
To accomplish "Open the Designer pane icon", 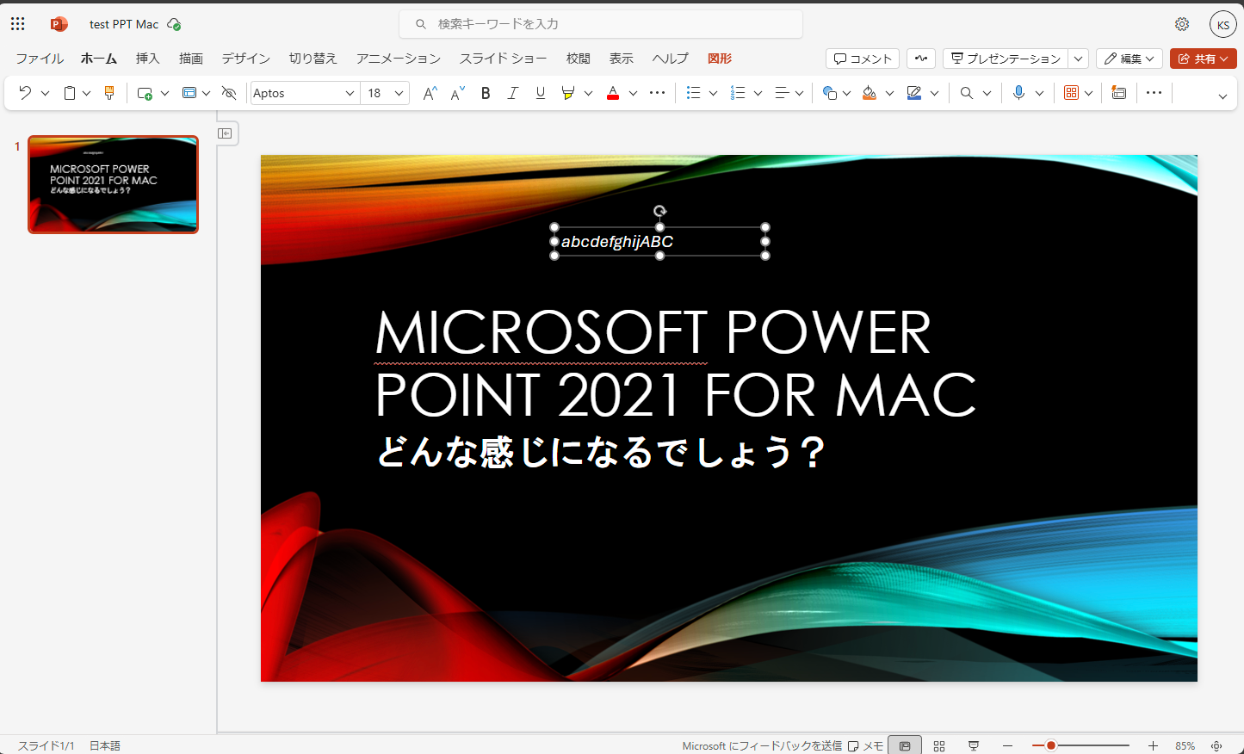I will (1118, 92).
